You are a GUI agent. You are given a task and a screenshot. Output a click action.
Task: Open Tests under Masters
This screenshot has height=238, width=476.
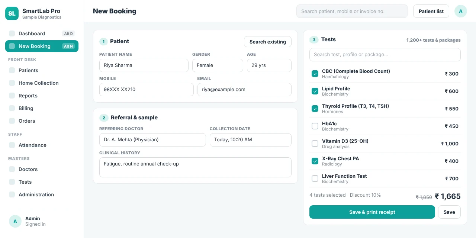[42, 182]
